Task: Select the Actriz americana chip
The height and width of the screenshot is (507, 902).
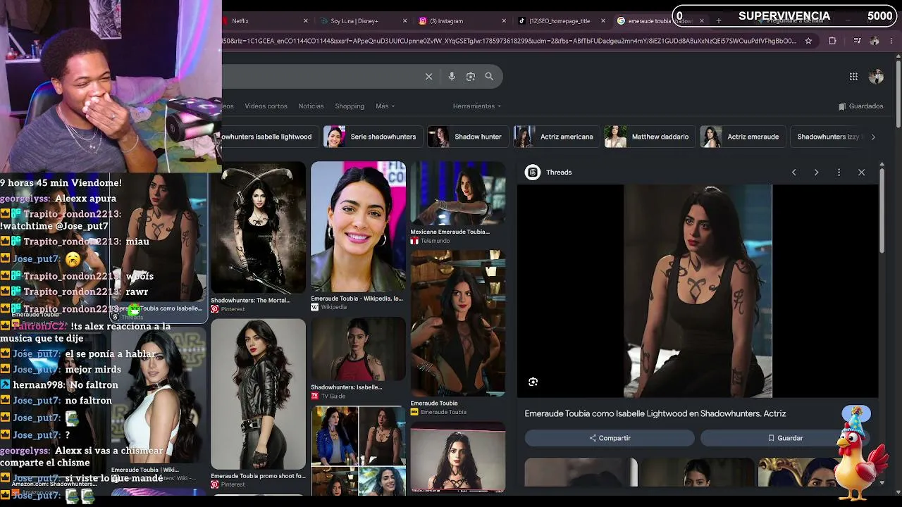Action: [x=555, y=137]
